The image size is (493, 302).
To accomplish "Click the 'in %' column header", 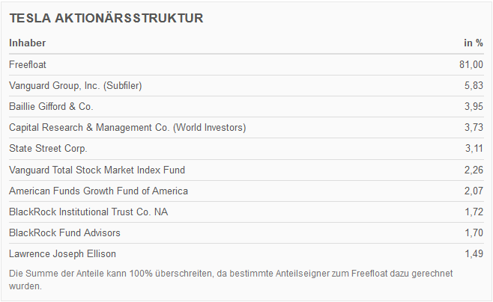I will coord(474,43).
